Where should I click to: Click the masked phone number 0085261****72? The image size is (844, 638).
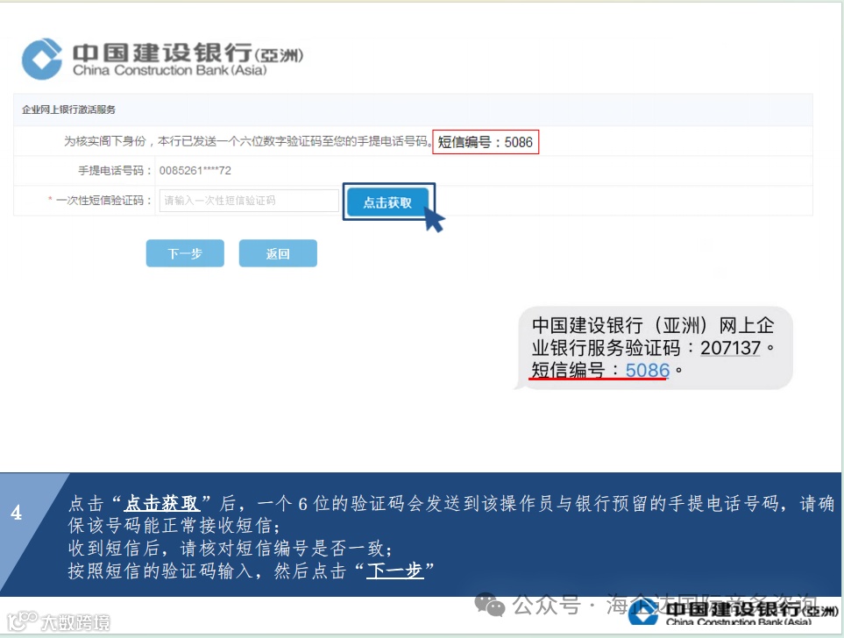(195, 171)
